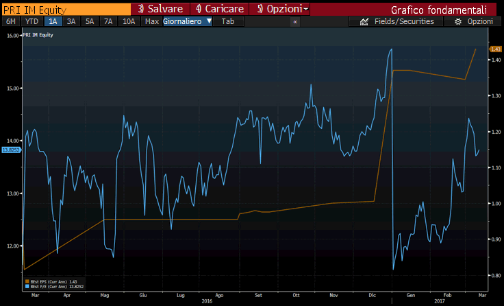Switch the chart to the YTD range
The width and height of the screenshot is (504, 306).
(x=32, y=21)
